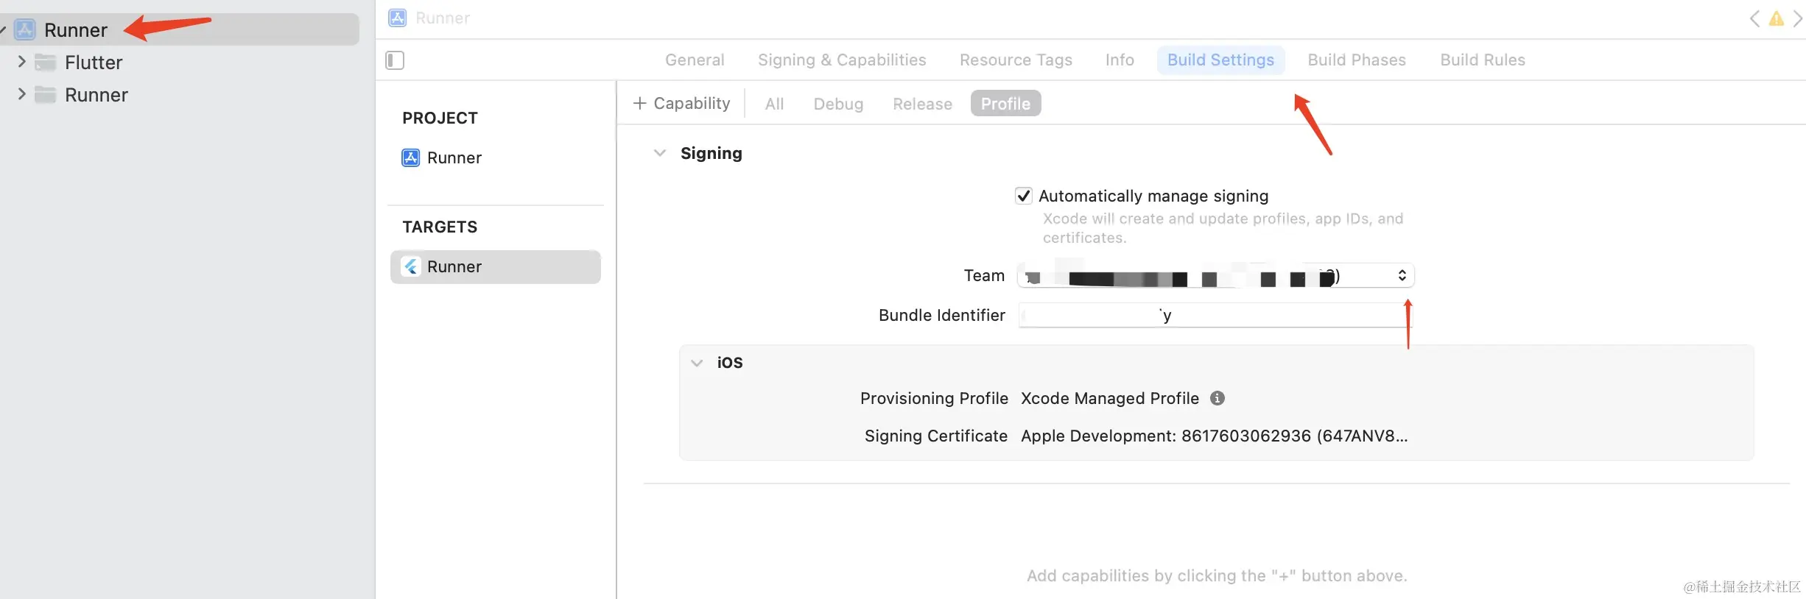
Task: Toggle Automatically manage signing checkbox
Action: click(1023, 196)
